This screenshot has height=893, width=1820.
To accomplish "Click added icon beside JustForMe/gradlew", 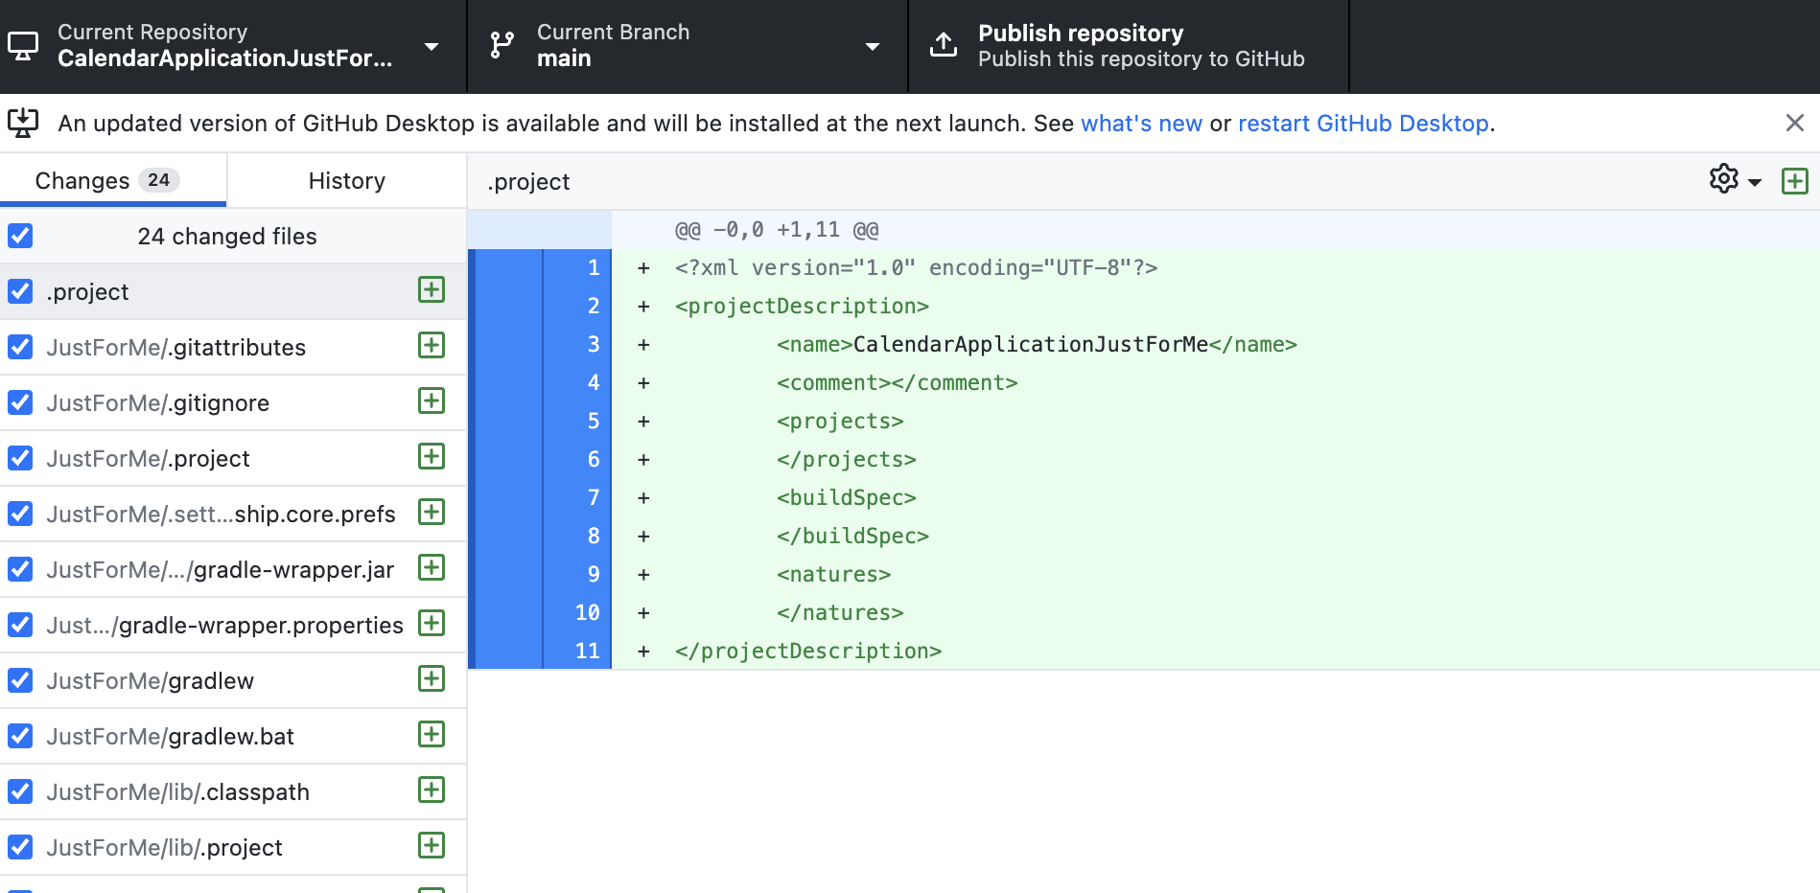I will pyautogui.click(x=432, y=678).
